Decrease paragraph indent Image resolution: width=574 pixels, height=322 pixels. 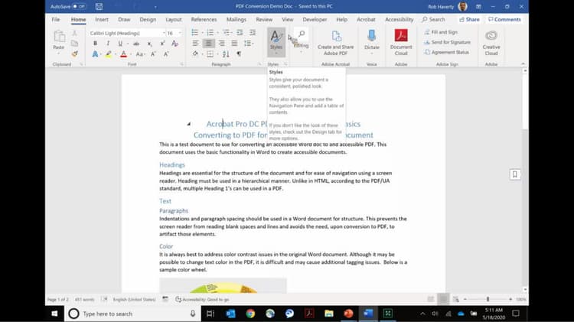coord(240,33)
